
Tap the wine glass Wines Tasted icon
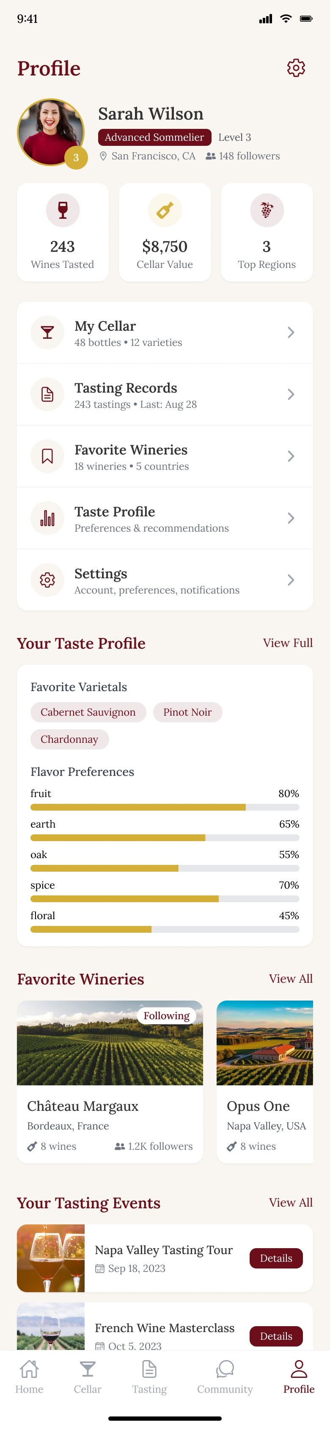(x=63, y=210)
